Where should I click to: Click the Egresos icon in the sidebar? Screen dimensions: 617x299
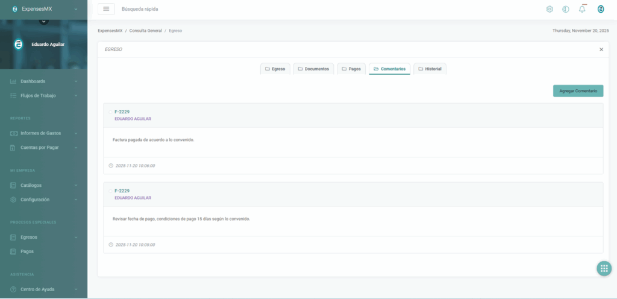13,237
